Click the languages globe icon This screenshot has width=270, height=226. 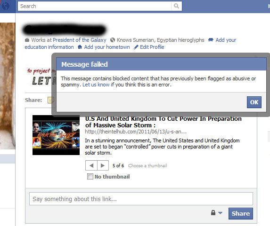113,40
